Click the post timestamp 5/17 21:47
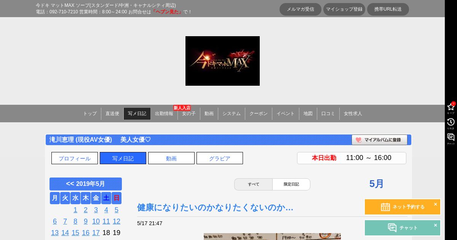457x240 pixels. pos(150,223)
